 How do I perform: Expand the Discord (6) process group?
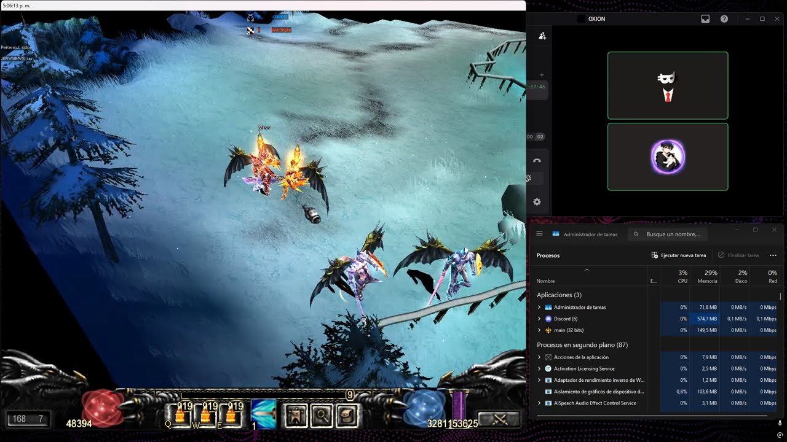539,319
